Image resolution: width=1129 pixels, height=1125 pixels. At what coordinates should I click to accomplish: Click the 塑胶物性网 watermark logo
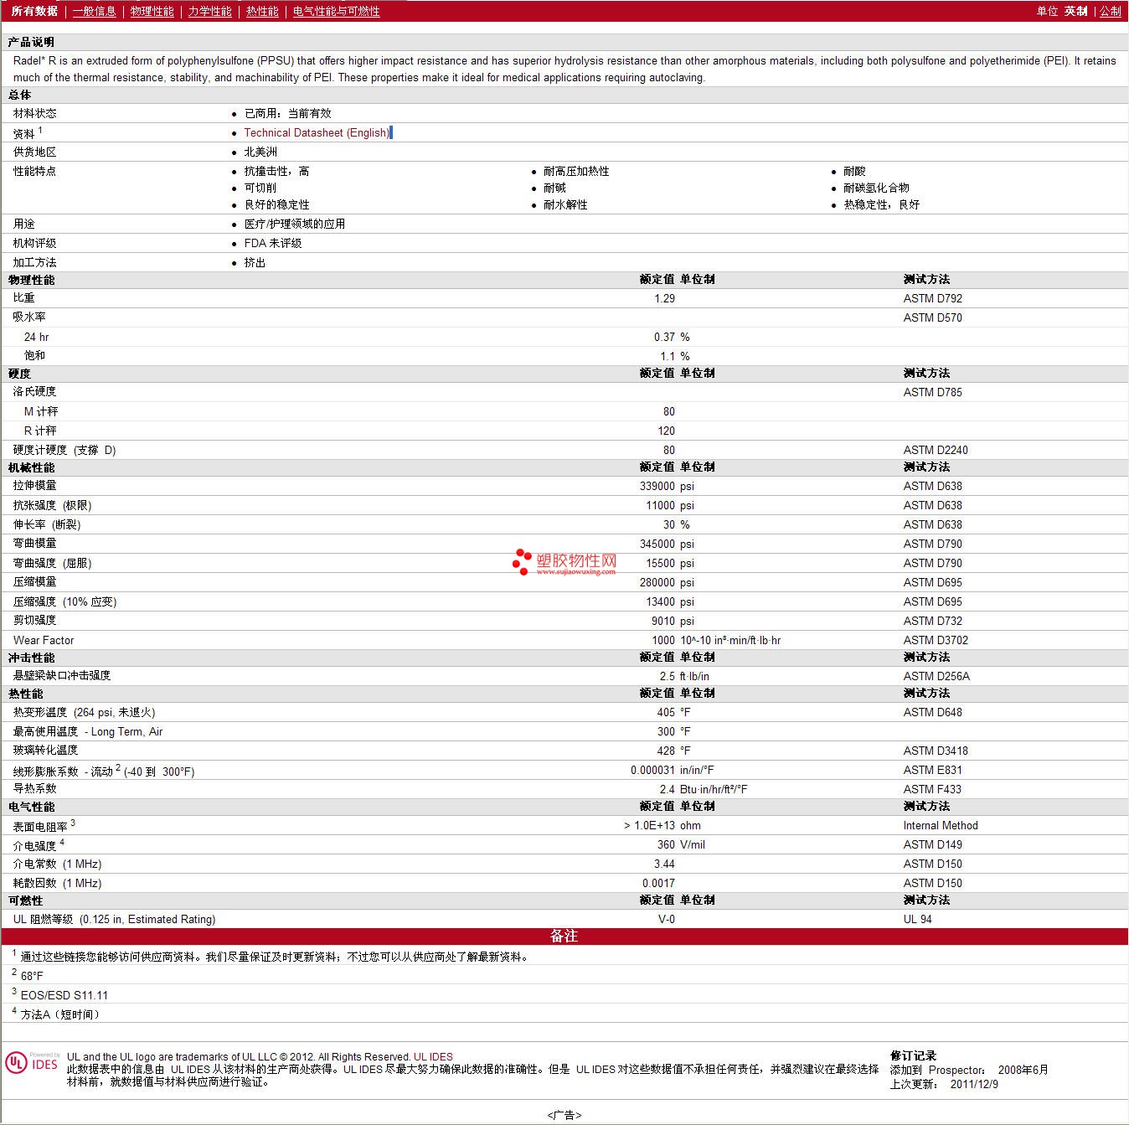pos(564,562)
